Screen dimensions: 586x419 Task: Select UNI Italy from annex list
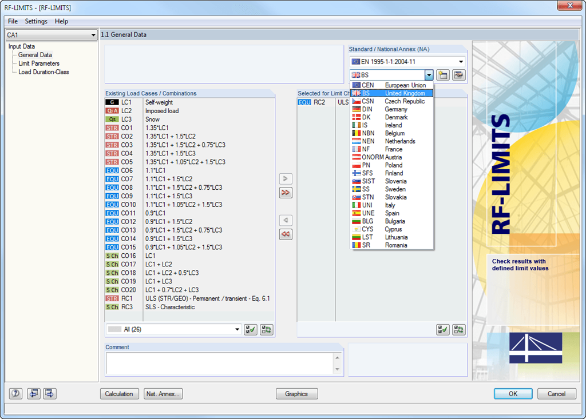391,205
